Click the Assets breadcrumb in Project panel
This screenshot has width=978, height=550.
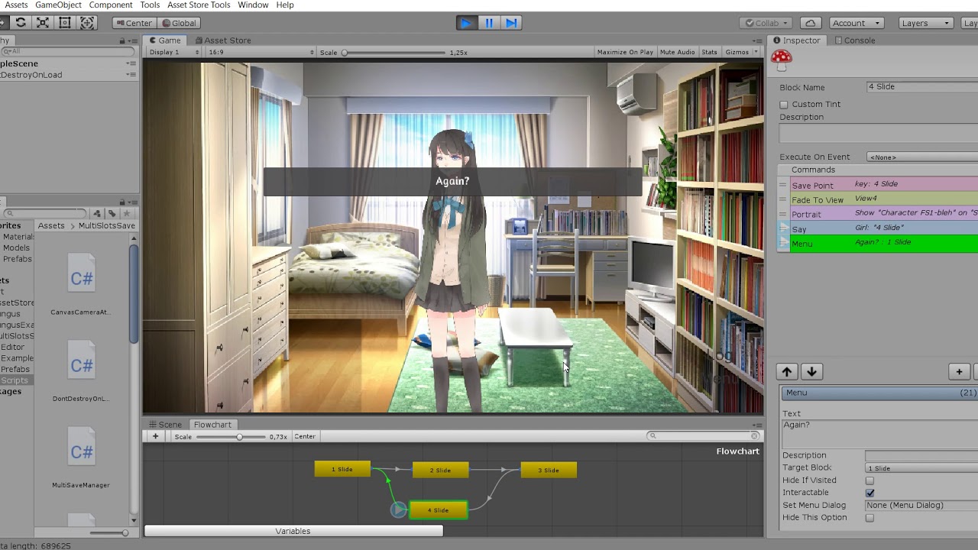point(51,225)
